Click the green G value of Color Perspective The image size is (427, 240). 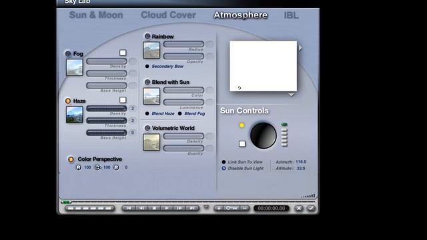pos(107,167)
